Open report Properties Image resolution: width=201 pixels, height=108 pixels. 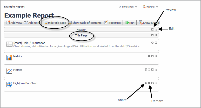[x=112, y=23]
